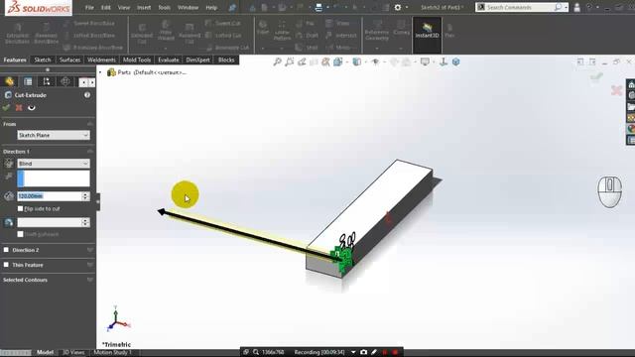635x357 pixels.
Task: Enable the Thin Feature checkbox
Action: [6, 265]
